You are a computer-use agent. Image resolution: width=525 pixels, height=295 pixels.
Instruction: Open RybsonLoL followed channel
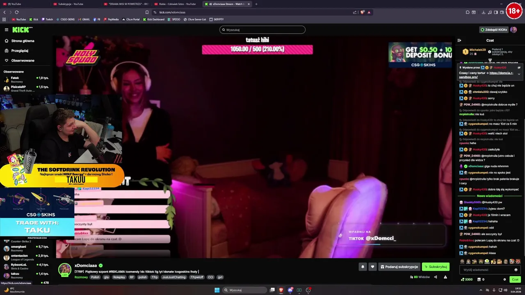26,266
